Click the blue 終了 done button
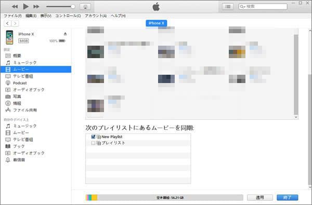This screenshot has height=205, width=312. (x=288, y=197)
